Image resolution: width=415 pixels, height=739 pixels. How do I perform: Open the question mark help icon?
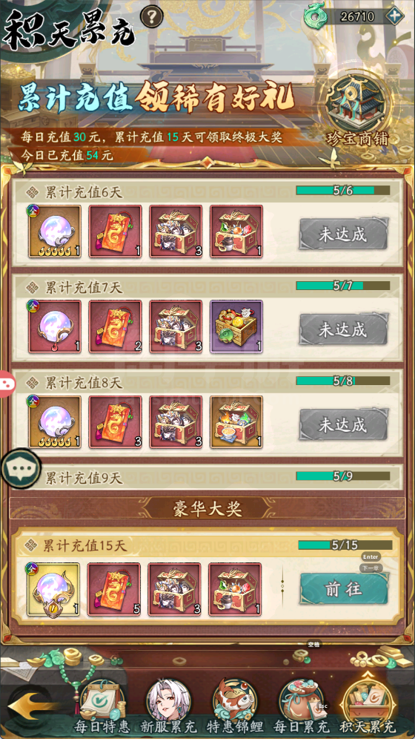(x=151, y=18)
